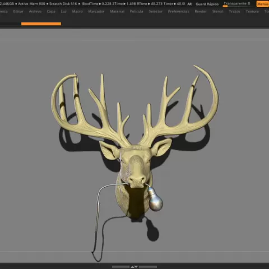
Task: Click the BoolTime status readout
Action: point(97,3)
